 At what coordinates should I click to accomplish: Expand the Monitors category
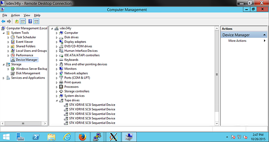[x=57, y=69]
